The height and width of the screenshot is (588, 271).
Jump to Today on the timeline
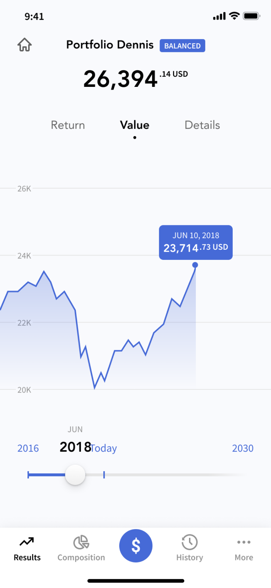[104, 449]
